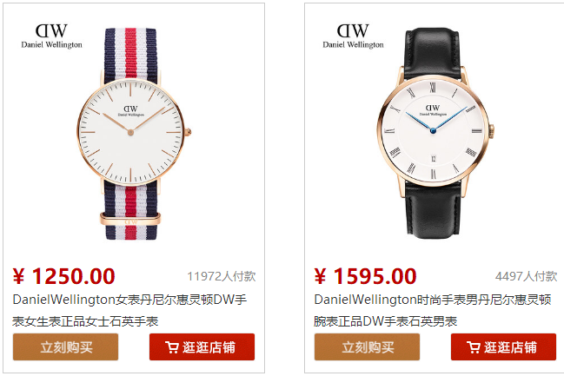Click the ¥ 1595.00 price
This screenshot has width=564, height=376.
click(365, 276)
